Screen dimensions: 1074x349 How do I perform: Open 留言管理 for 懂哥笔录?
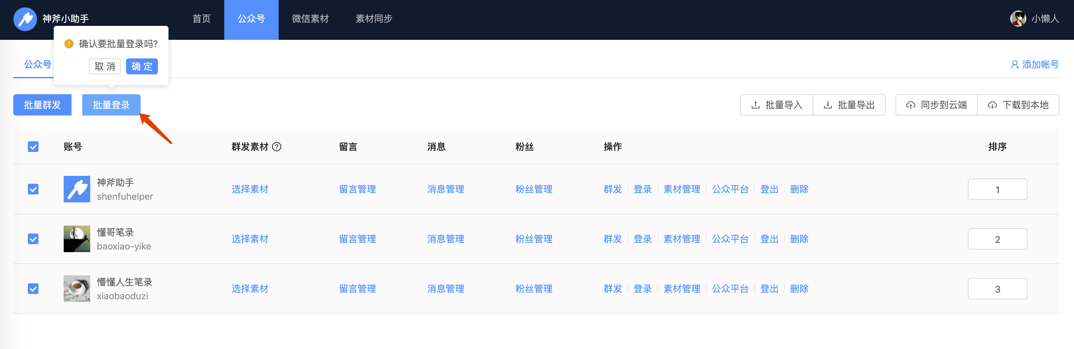[357, 239]
